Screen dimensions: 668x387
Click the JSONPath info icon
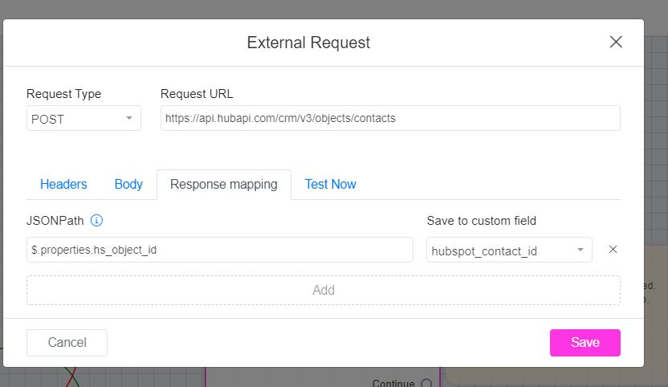[96, 220]
